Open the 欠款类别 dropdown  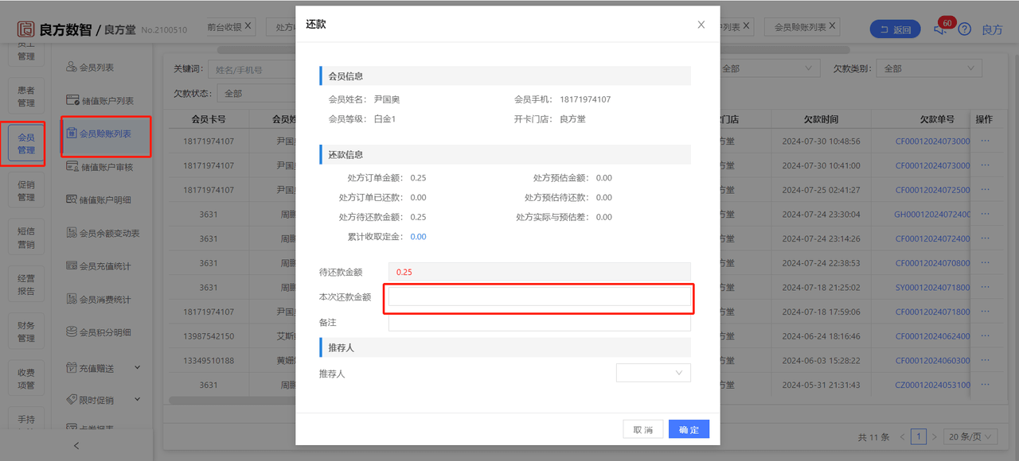(x=928, y=69)
